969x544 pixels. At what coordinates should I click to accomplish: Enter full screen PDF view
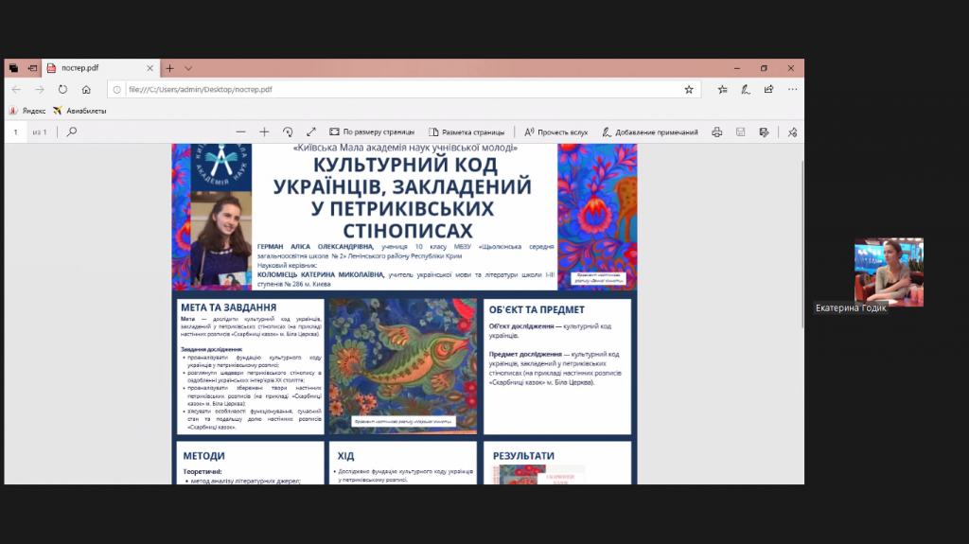[x=310, y=132]
